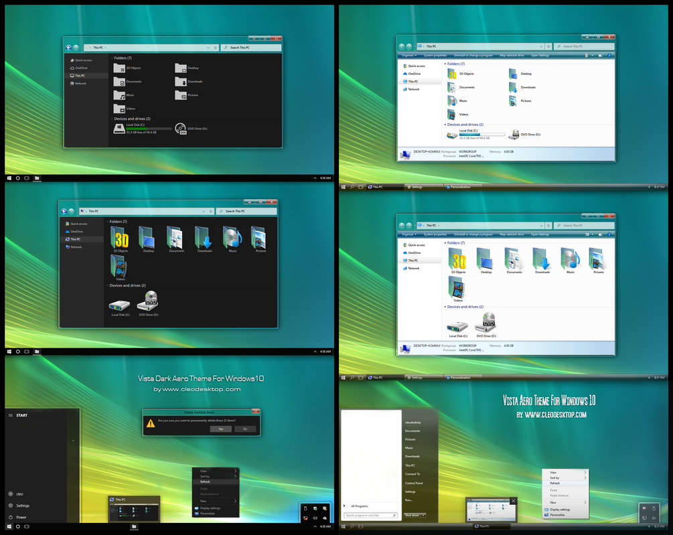Choose Personalize in dark context menu
The image size is (673, 535).
click(215, 513)
